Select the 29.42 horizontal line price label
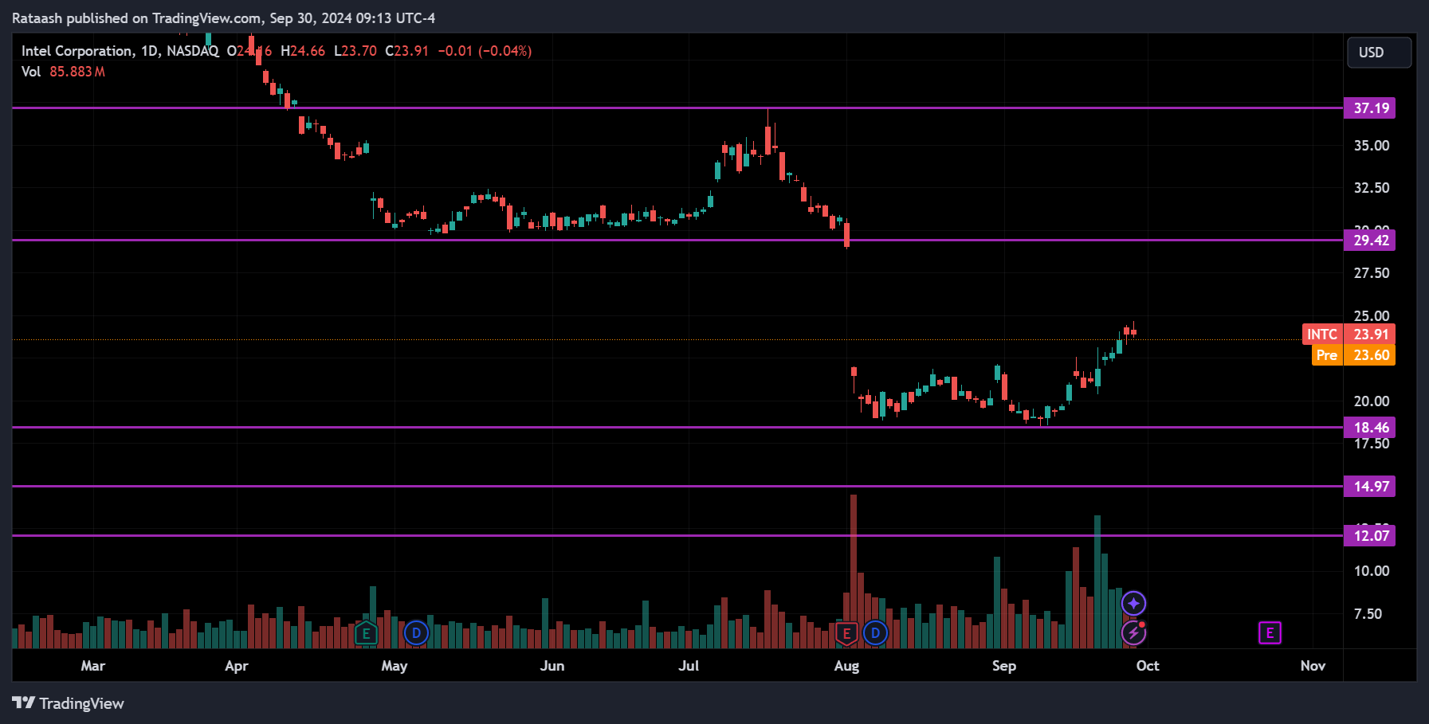 click(1370, 241)
